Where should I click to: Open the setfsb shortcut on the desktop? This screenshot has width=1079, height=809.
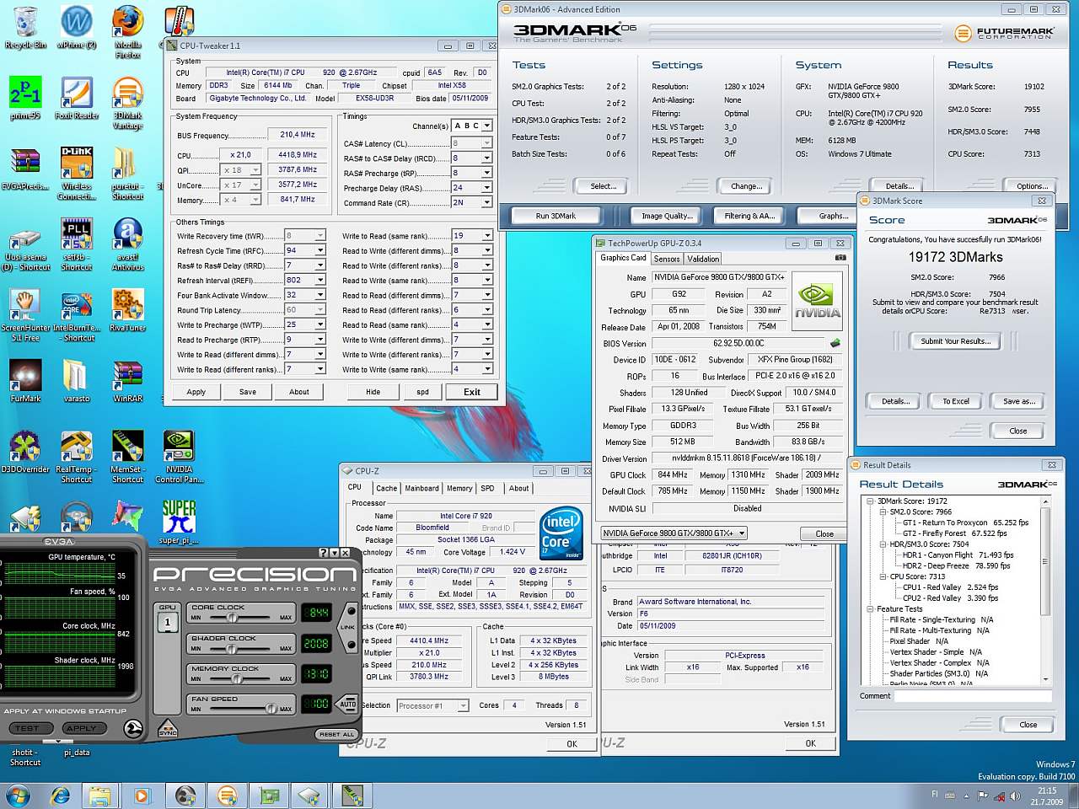point(77,244)
